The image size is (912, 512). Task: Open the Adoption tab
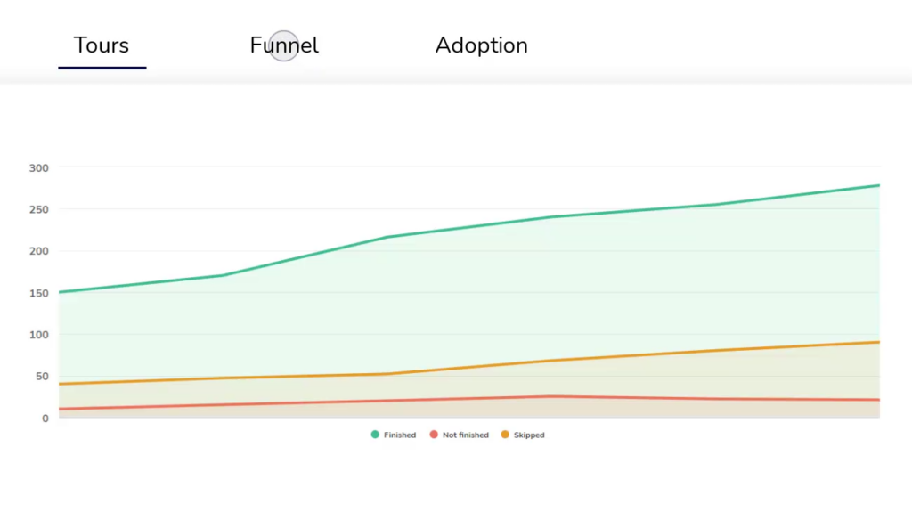pos(482,45)
